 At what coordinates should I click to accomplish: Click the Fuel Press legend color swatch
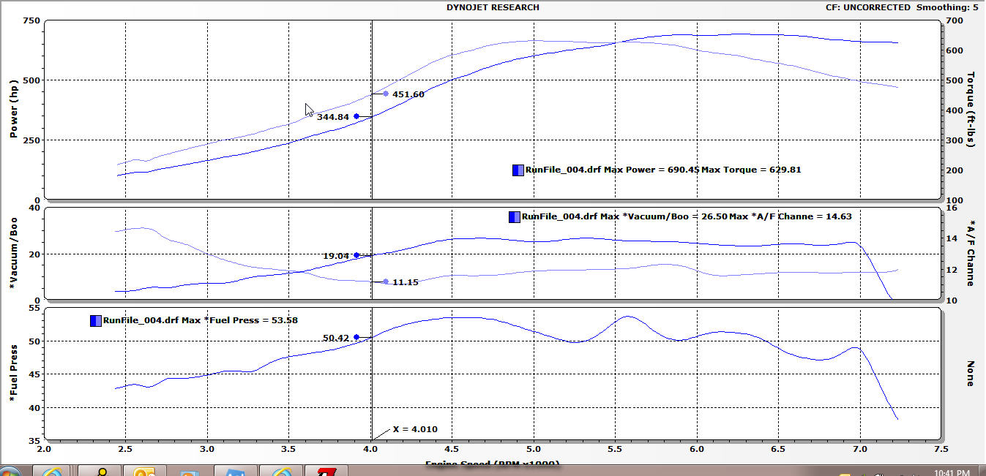(96, 320)
